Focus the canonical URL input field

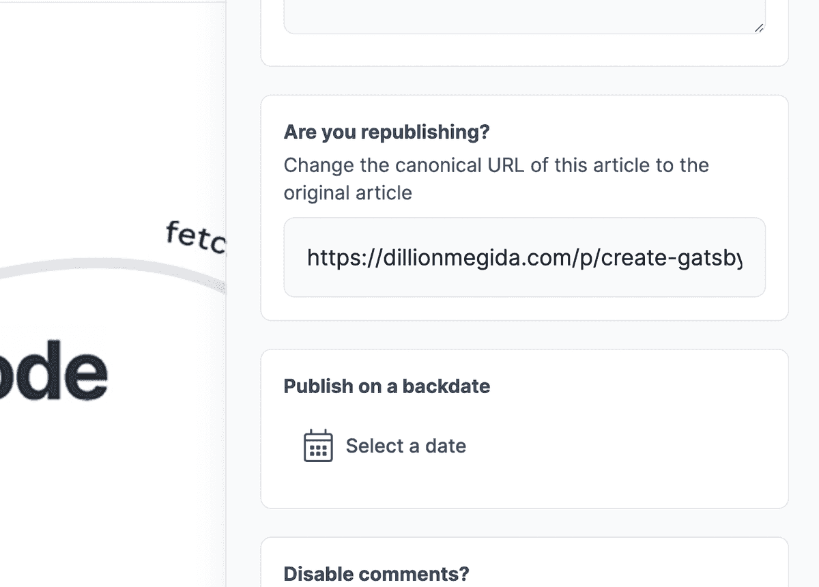click(x=524, y=257)
